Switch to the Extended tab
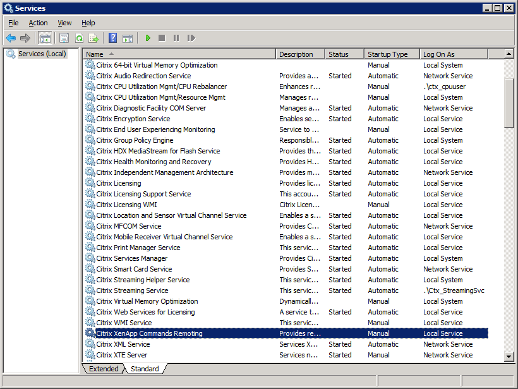The height and width of the screenshot is (389, 518). pos(104,369)
